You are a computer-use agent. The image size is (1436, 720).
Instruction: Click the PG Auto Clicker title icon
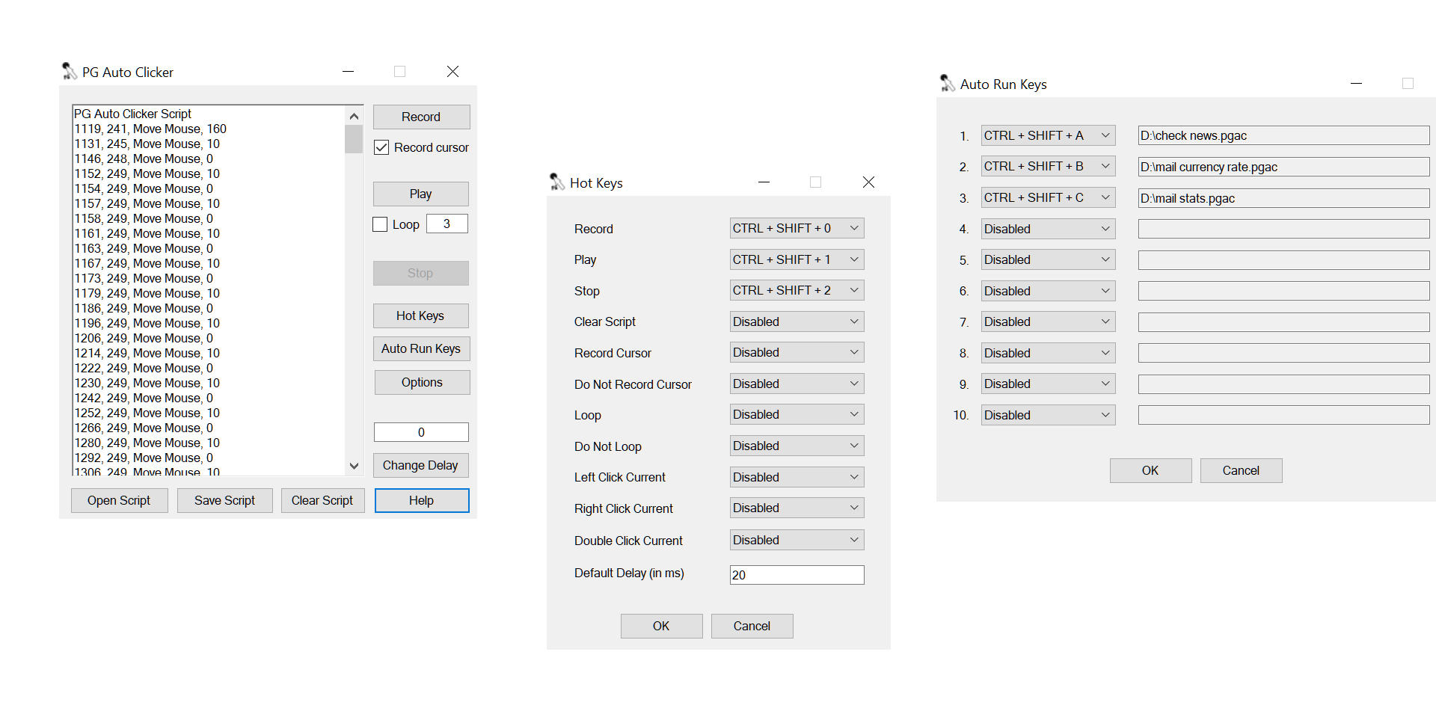tap(70, 72)
